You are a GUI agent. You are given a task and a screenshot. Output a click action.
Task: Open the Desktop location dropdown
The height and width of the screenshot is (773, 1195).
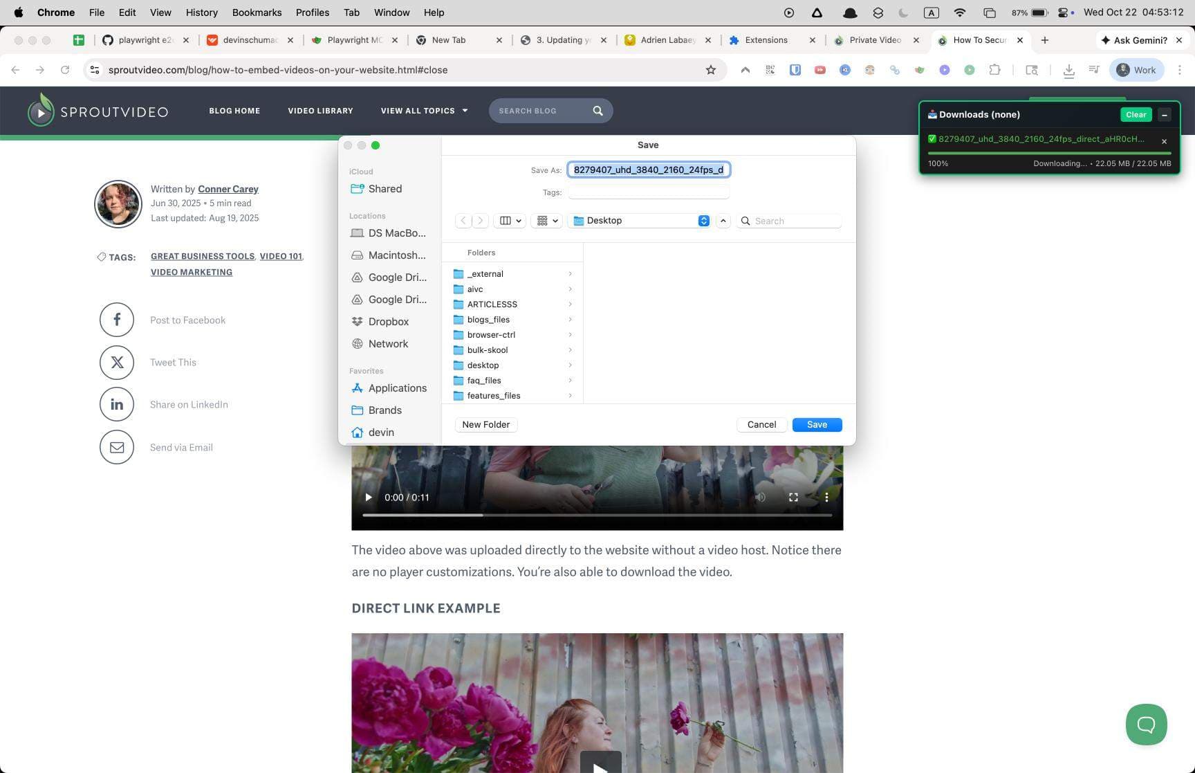pyautogui.click(x=703, y=220)
